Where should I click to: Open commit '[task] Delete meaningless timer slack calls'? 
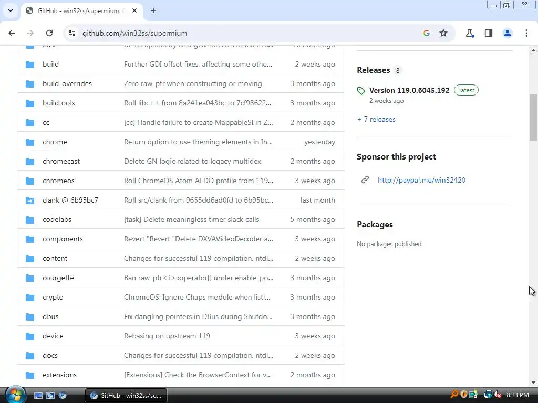pos(191,220)
